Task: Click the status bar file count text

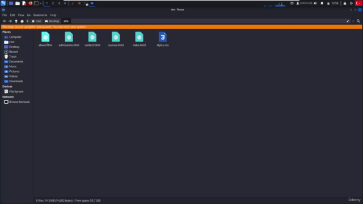Action: (x=68, y=201)
